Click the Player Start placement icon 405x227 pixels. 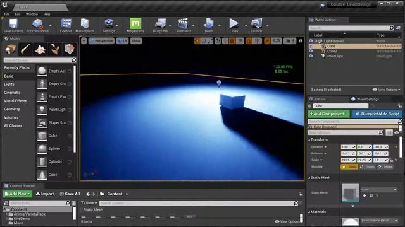(42, 123)
